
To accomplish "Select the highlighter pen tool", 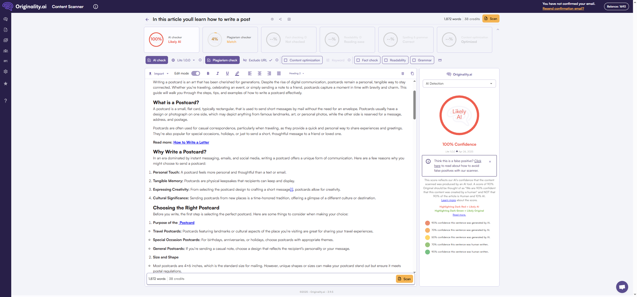I will coord(237,73).
